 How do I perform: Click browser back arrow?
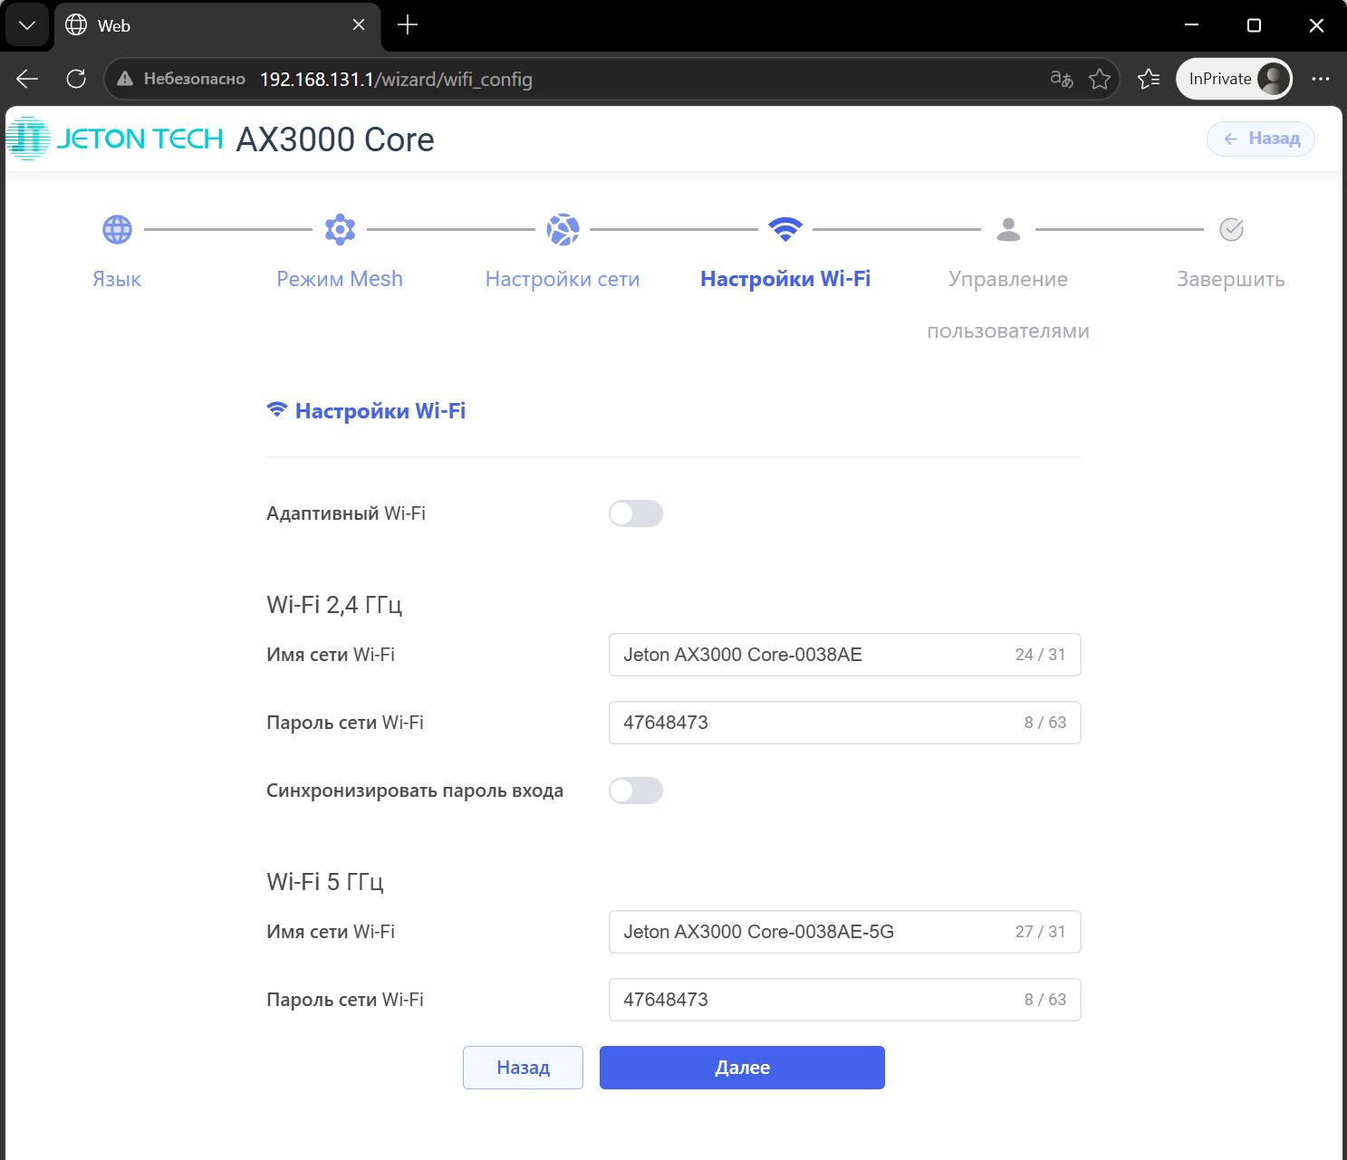pos(27,79)
